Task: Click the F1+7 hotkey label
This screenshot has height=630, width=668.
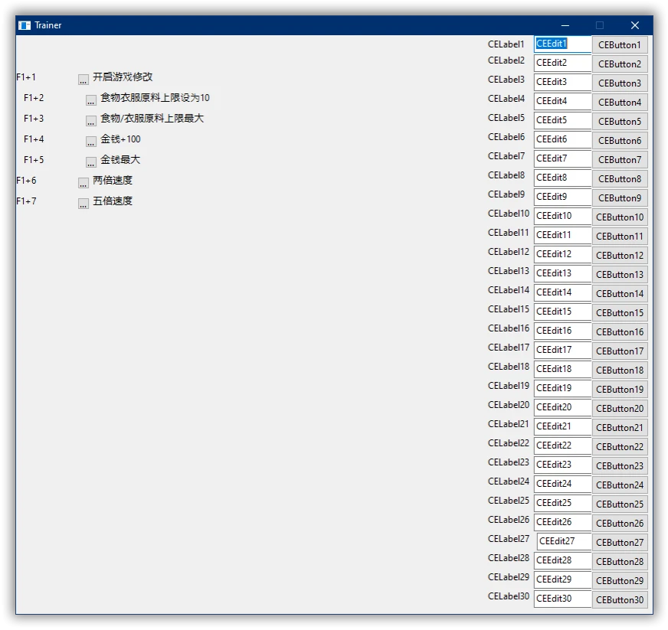Action: 26,201
